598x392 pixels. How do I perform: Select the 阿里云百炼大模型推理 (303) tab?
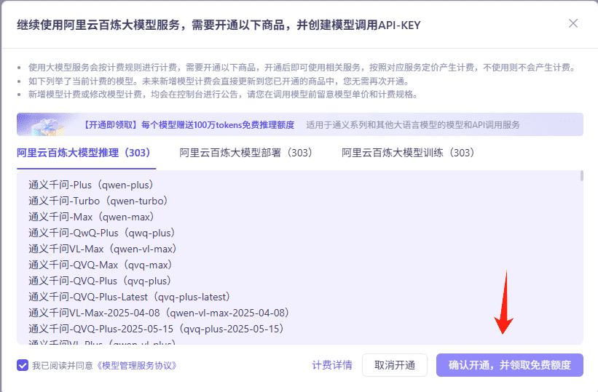tap(86, 153)
